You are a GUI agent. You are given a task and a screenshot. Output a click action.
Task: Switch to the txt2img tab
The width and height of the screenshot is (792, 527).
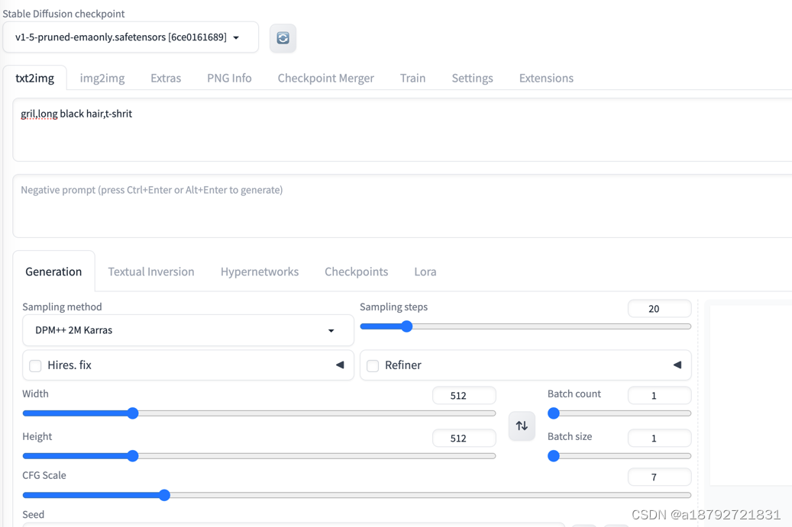(x=35, y=78)
